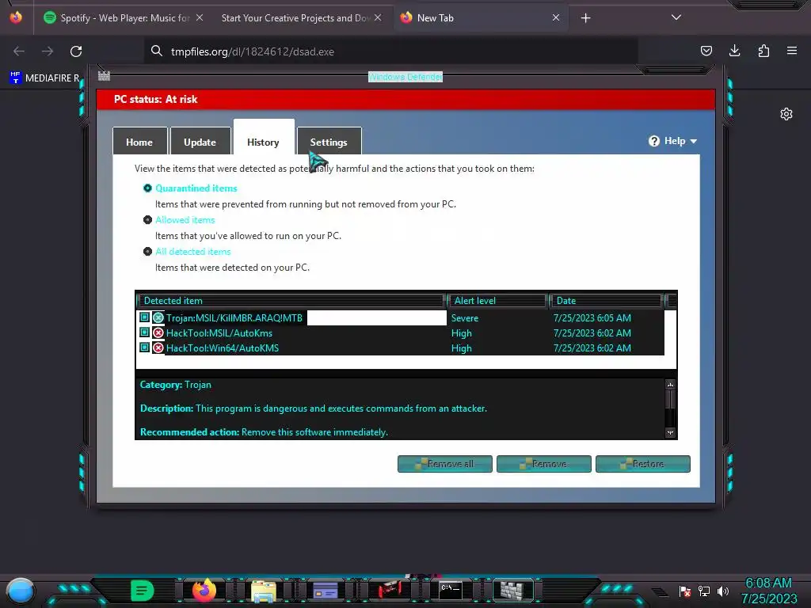Select HackTool:MSIL/AutoKms row text
Screen dimensions: 811x608
coord(219,333)
